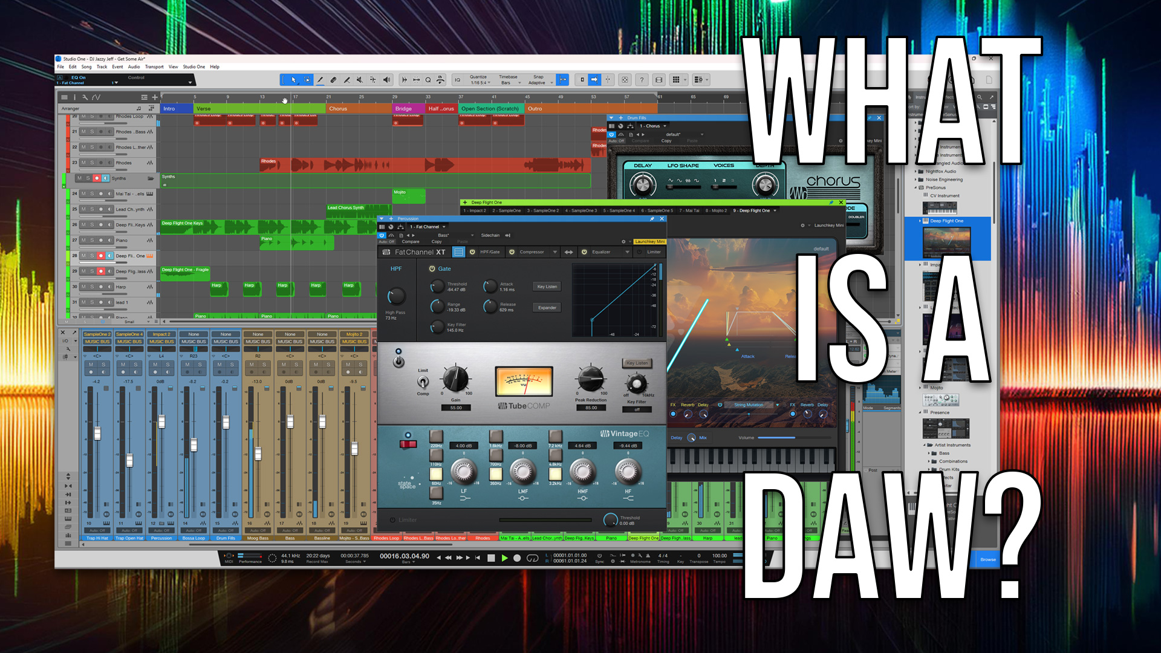This screenshot has height=653, width=1161.
Task: Open the Studio One menu
Action: [x=194, y=67]
